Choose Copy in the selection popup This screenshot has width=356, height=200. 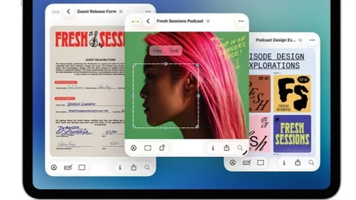[157, 51]
